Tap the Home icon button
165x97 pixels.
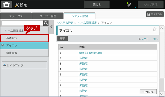(x=6, y=4)
